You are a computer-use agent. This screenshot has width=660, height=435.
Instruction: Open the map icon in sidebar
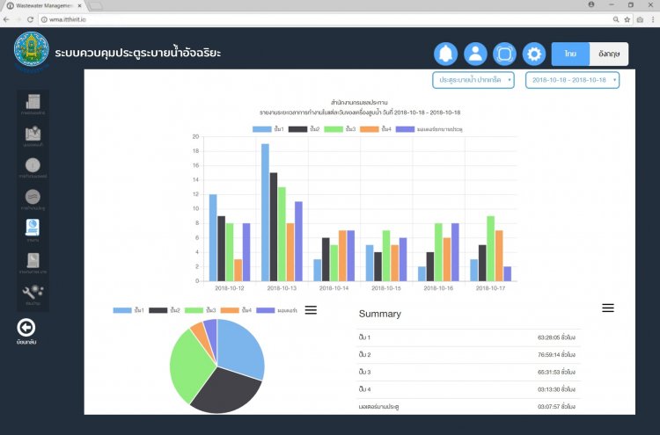click(33, 135)
